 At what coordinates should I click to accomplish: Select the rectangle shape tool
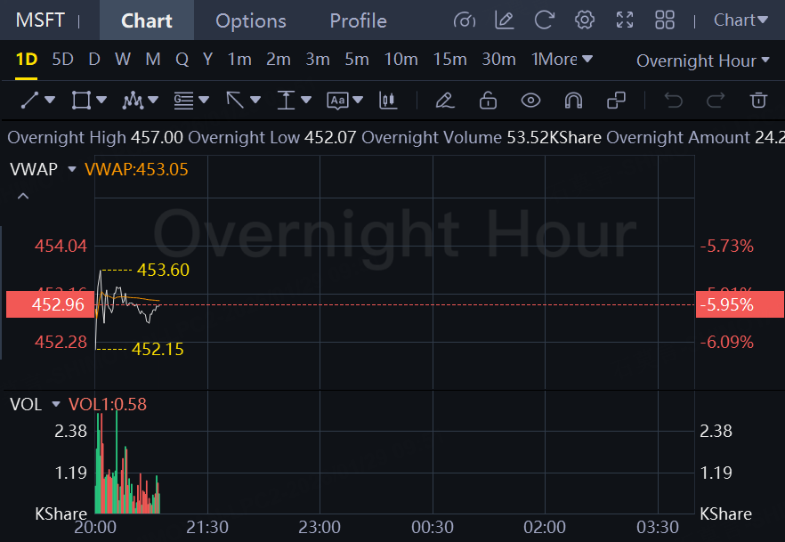(81, 101)
